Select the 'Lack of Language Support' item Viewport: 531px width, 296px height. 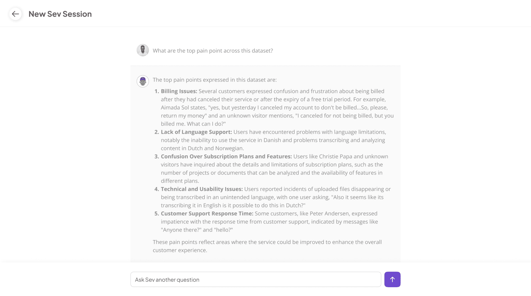(196, 132)
